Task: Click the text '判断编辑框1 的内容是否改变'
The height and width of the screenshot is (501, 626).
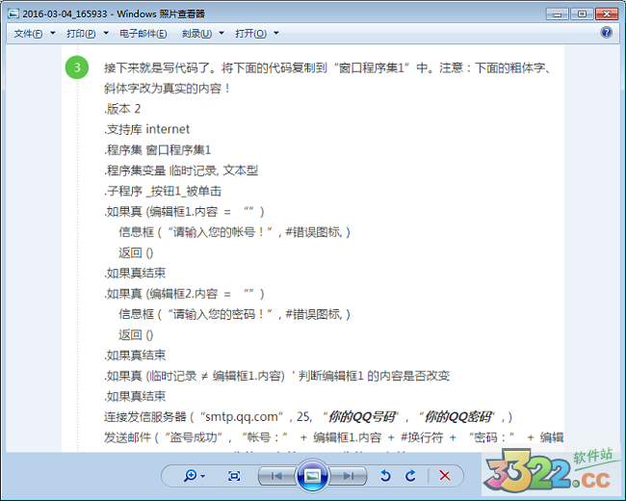Action: [375, 376]
